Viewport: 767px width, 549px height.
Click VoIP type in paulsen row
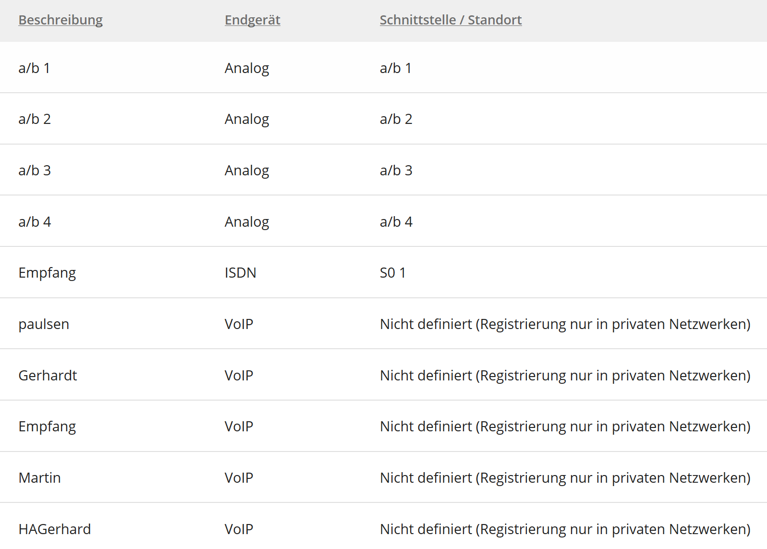click(x=239, y=324)
